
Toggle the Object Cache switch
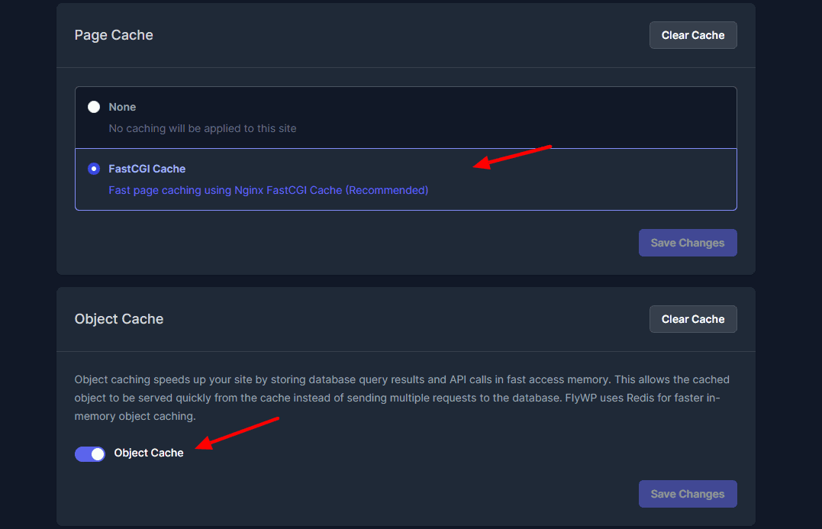90,453
